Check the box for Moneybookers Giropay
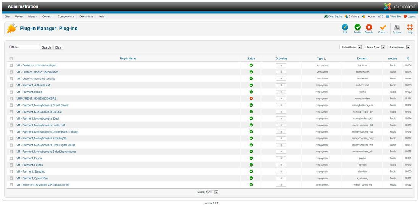The width and height of the screenshot is (420, 207). tap(11, 112)
